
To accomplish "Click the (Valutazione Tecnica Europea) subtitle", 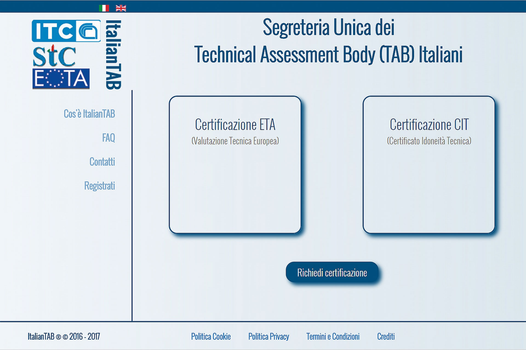I will pyautogui.click(x=235, y=141).
